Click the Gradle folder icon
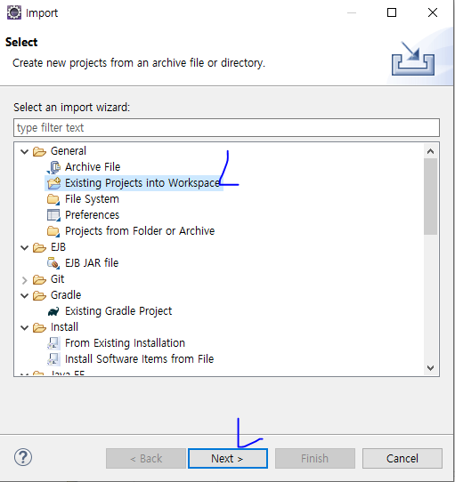This screenshot has width=455, height=482. click(x=39, y=295)
